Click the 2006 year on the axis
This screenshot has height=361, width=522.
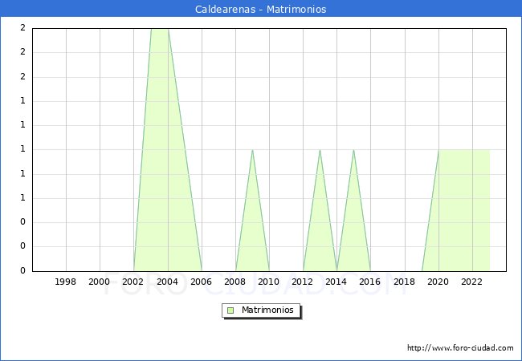point(201,282)
